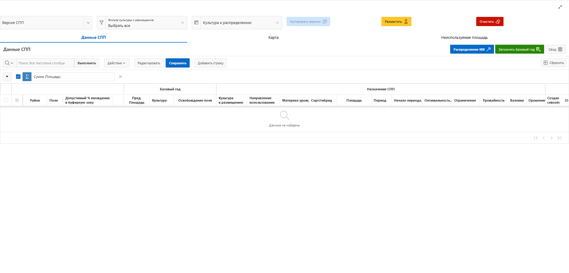
Task: Click the red Очистить button
Action: click(x=490, y=22)
